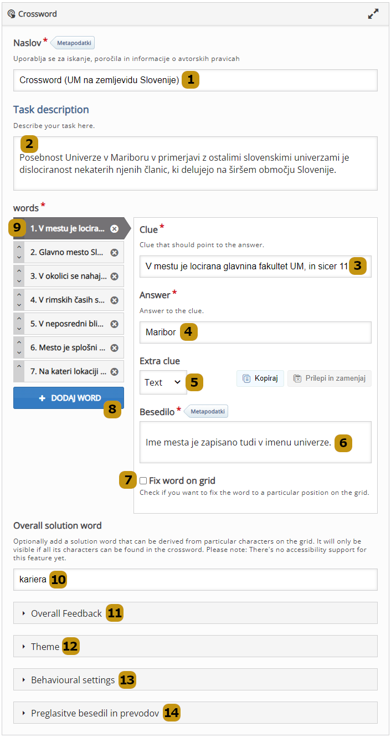The width and height of the screenshot is (391, 737).
Task: Delete word 3 'V okolici se nahaj...'
Action: [x=115, y=277]
